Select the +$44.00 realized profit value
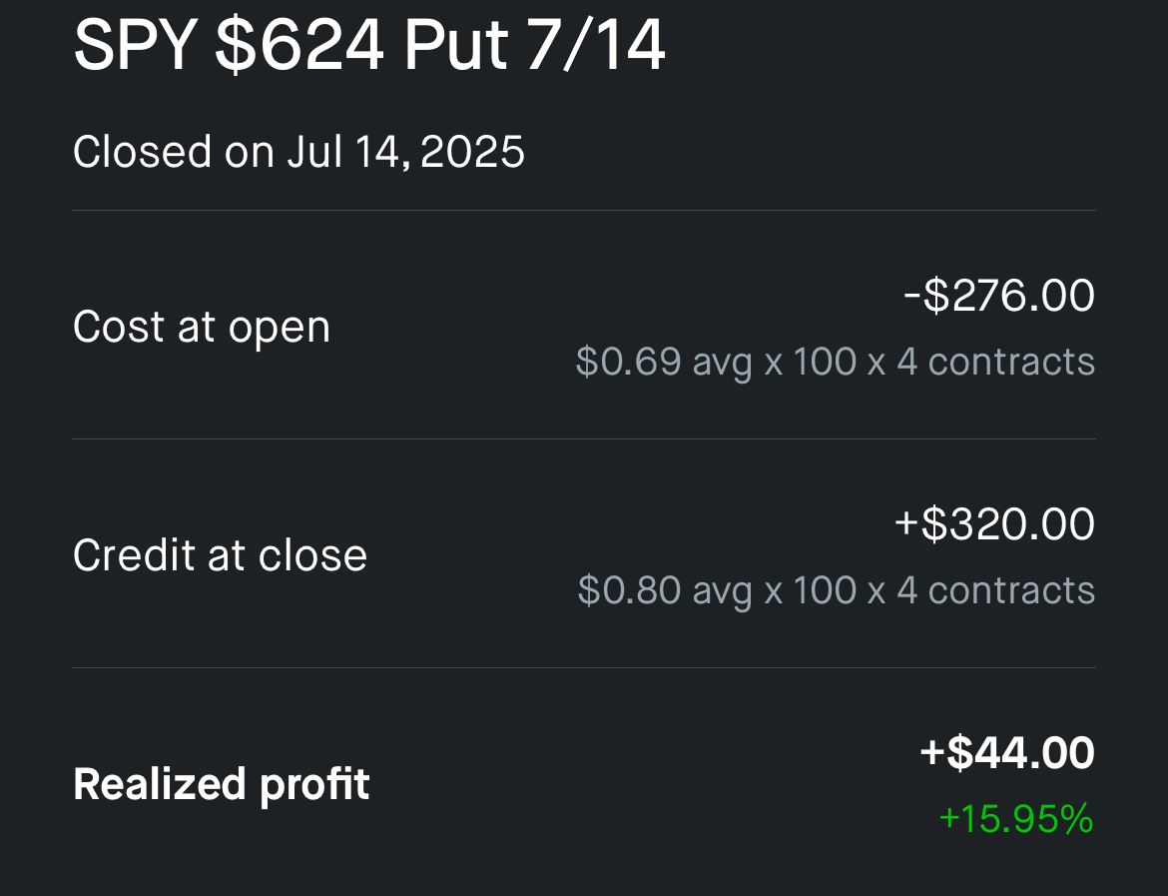Image resolution: width=1168 pixels, height=896 pixels. tap(1007, 752)
